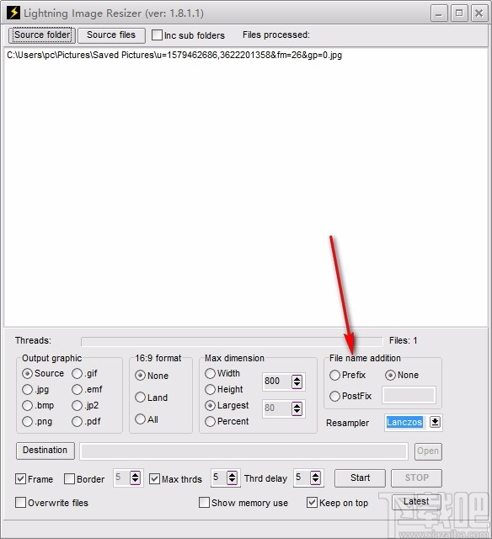Screen dimensions: 492x539
Task: Open the Resampler dropdown arrow
Action: pyautogui.click(x=435, y=422)
